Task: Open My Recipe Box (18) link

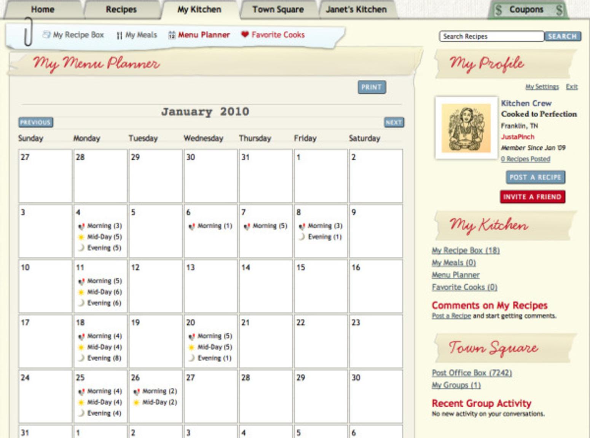Action: 465,250
